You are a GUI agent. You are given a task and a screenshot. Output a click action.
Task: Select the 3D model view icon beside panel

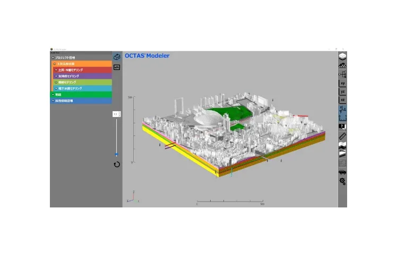coord(117,57)
